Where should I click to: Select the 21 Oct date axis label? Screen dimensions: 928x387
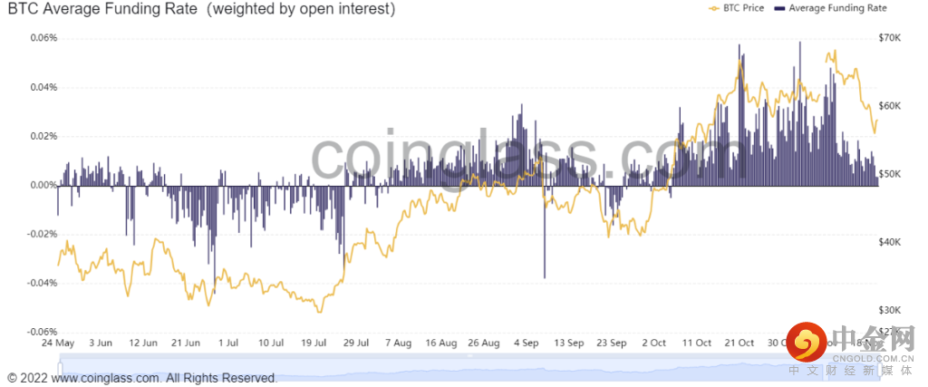click(x=739, y=344)
